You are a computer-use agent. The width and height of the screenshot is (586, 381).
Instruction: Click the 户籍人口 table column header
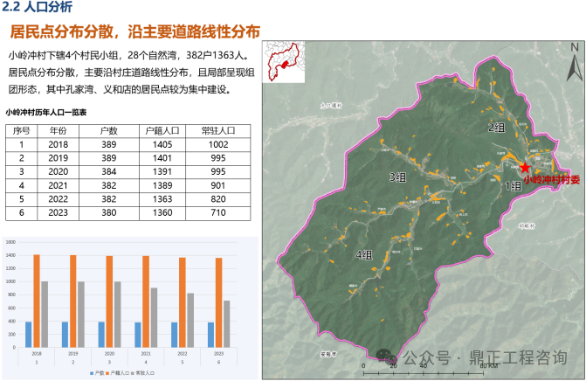[x=162, y=130]
